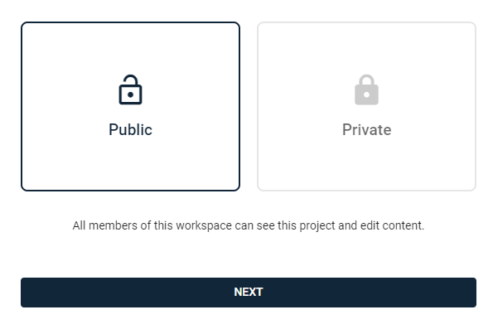Image resolution: width=493 pixels, height=329 pixels.
Task: Keep project visibility set to Public
Action: [130, 106]
